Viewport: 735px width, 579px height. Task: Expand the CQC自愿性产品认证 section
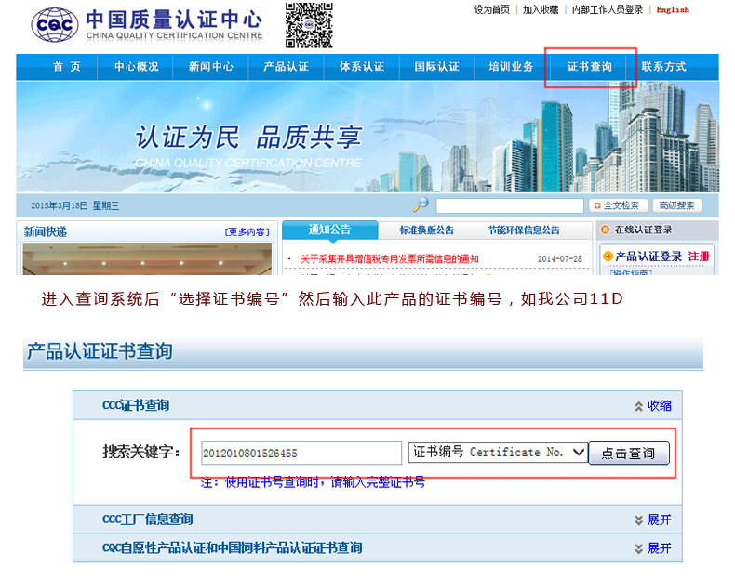click(652, 548)
